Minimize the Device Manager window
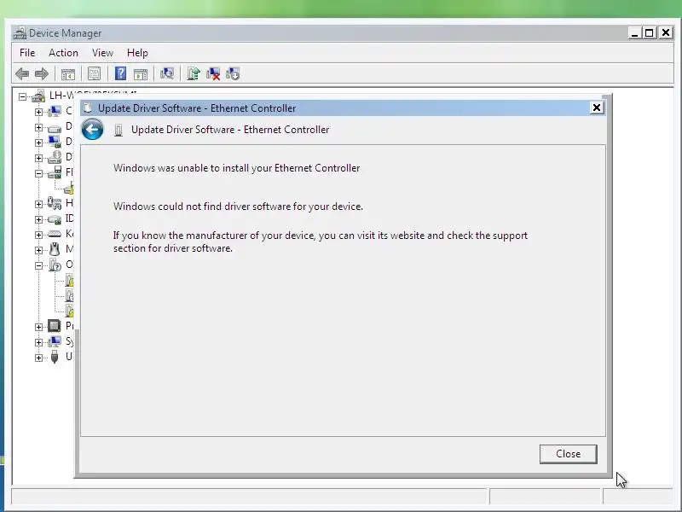The width and height of the screenshot is (682, 512). click(x=634, y=32)
